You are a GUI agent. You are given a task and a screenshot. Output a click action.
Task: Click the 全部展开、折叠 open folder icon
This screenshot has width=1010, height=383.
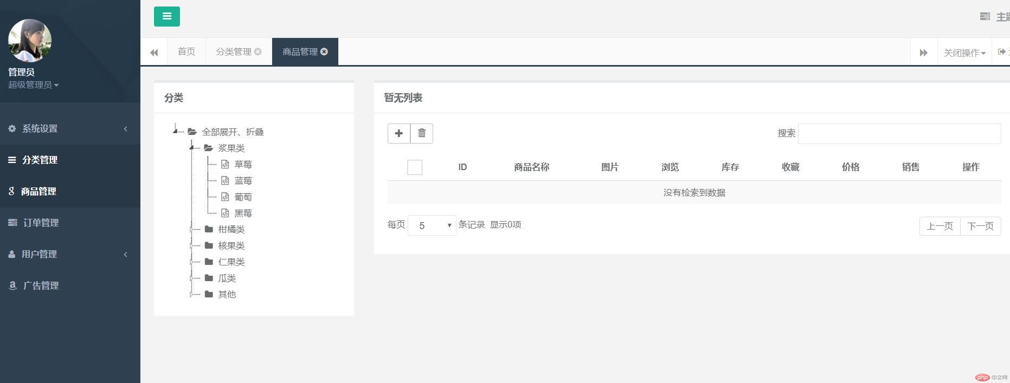192,132
